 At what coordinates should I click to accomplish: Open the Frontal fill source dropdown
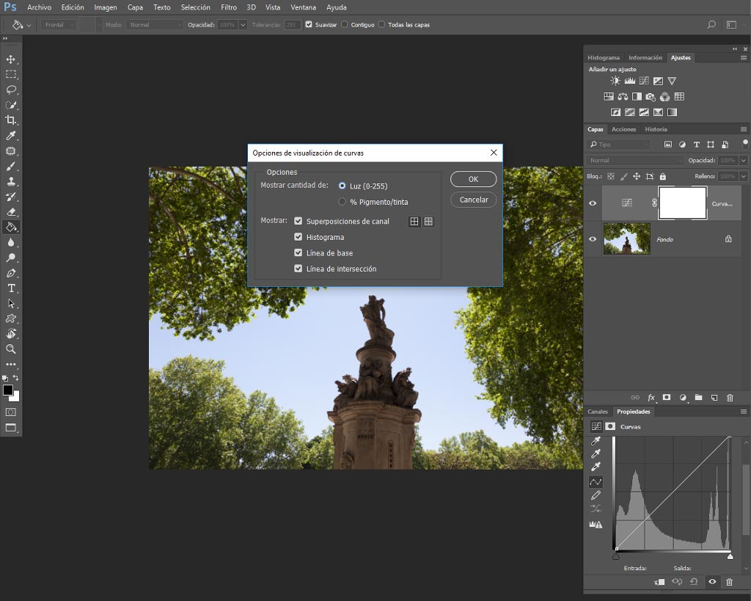point(59,24)
